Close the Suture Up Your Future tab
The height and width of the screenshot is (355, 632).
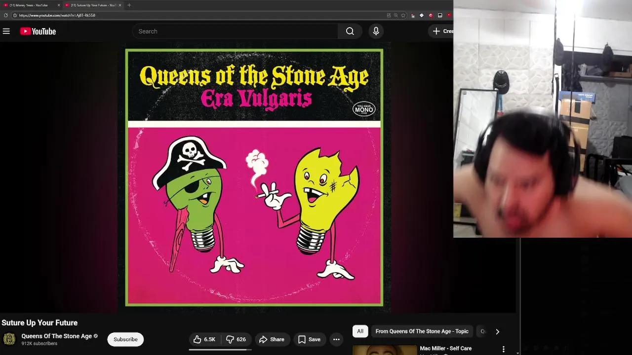(x=120, y=5)
